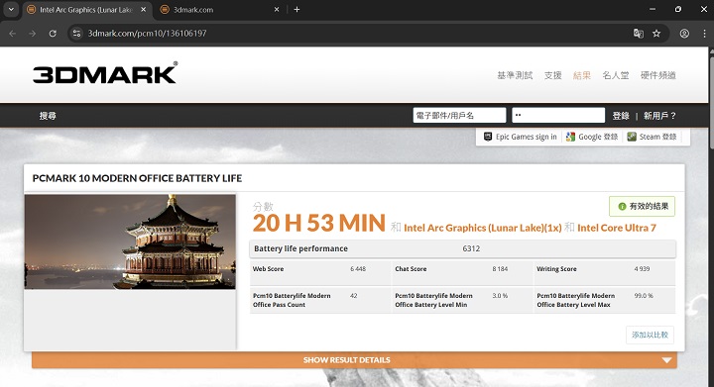Click the 新用戶？ register link
This screenshot has width=714, height=387.
point(659,116)
